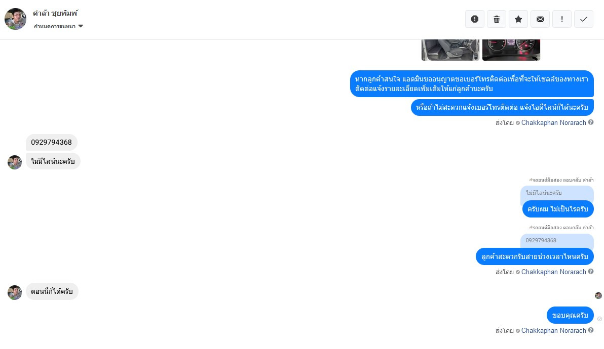Mark conversation as done with checkmark
Screen dimensions: 604x349
[584, 19]
